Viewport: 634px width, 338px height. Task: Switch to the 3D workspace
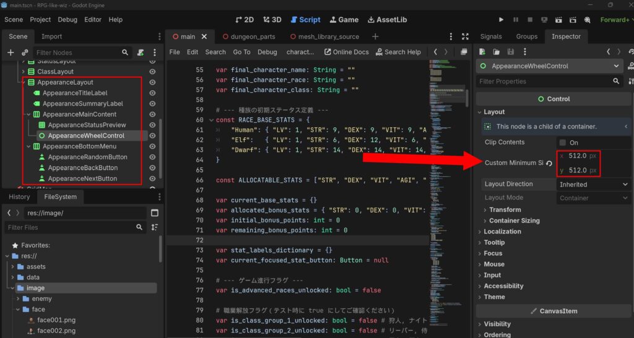click(272, 19)
